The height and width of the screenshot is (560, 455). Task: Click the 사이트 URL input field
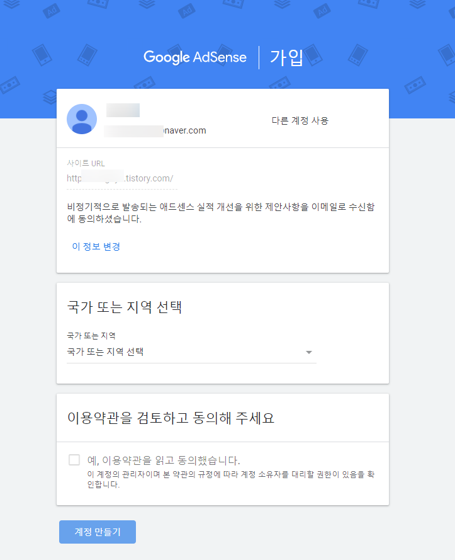point(121,178)
